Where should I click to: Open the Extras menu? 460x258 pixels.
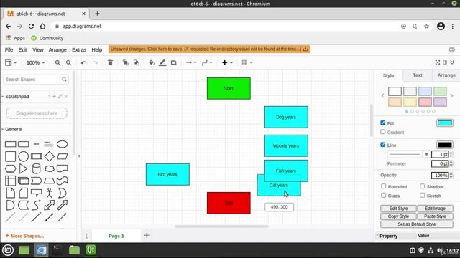point(79,49)
